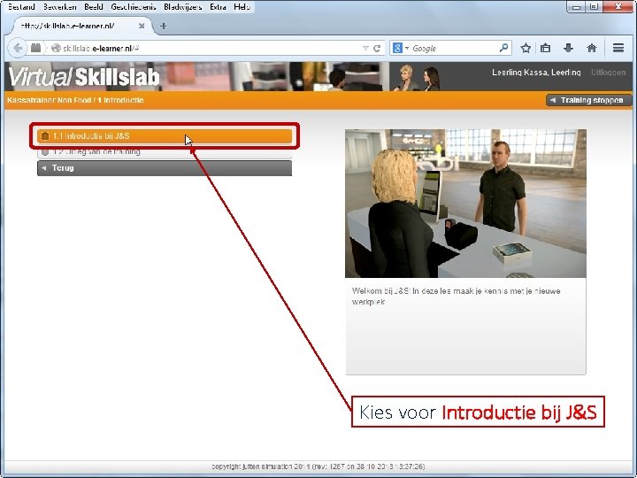637x478 pixels.
Task: Open the Extra menu
Action: (x=218, y=6)
